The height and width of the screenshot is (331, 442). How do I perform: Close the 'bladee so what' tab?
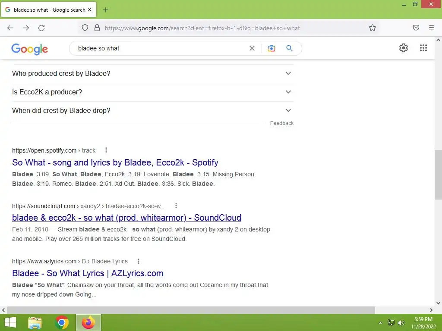89,9
